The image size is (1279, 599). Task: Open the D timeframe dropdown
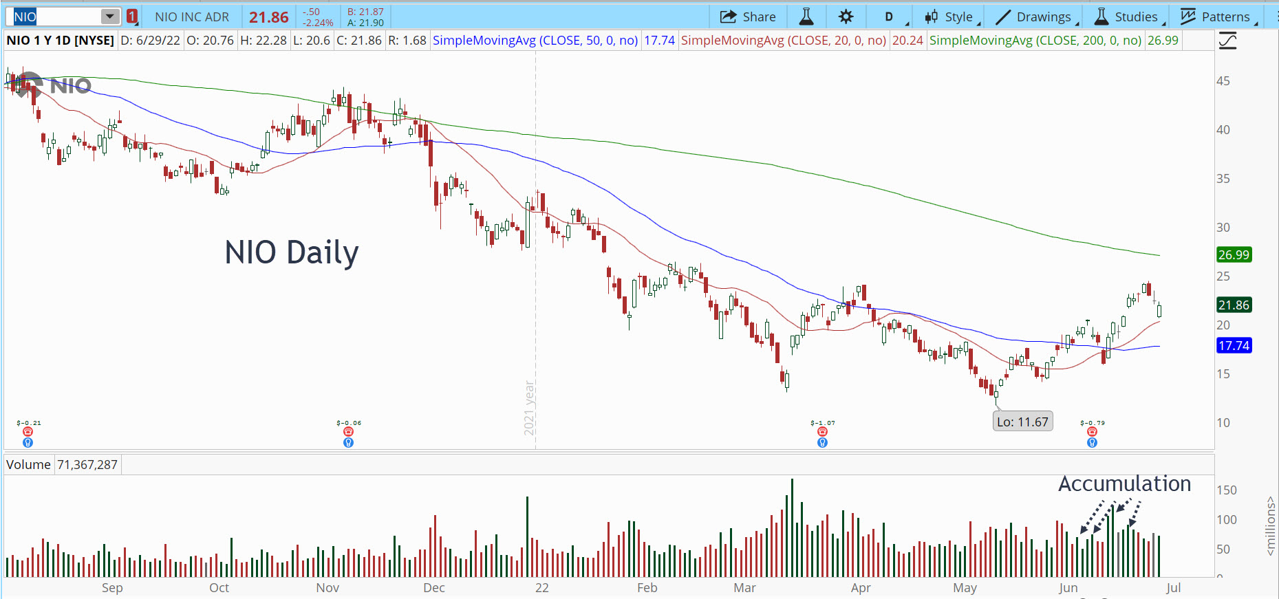[x=889, y=17]
